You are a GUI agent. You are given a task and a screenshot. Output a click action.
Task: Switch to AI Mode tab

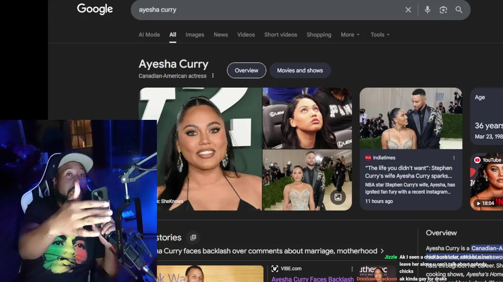click(149, 34)
